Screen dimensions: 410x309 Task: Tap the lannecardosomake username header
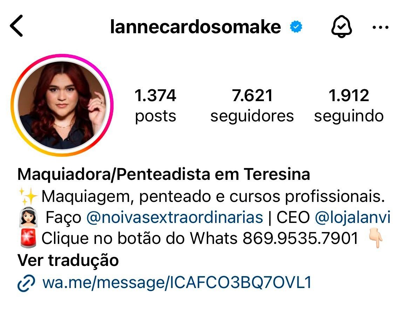tap(196, 27)
